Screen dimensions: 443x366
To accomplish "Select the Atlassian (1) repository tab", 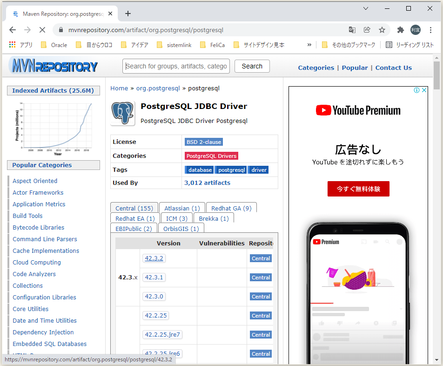I will point(181,208).
